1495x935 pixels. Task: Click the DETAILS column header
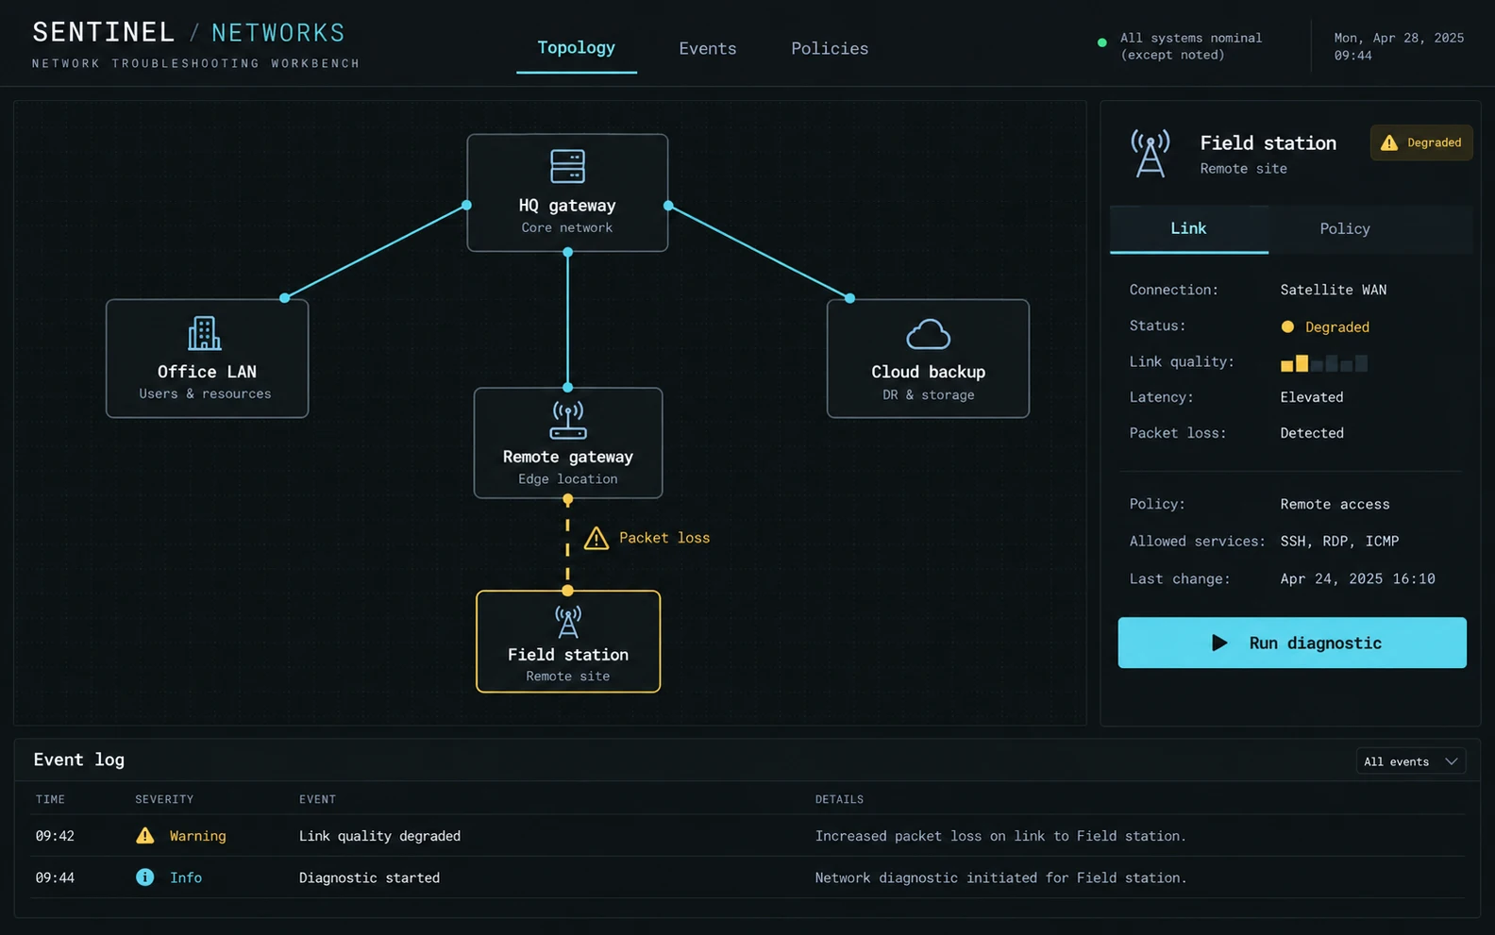pyautogui.click(x=839, y=799)
